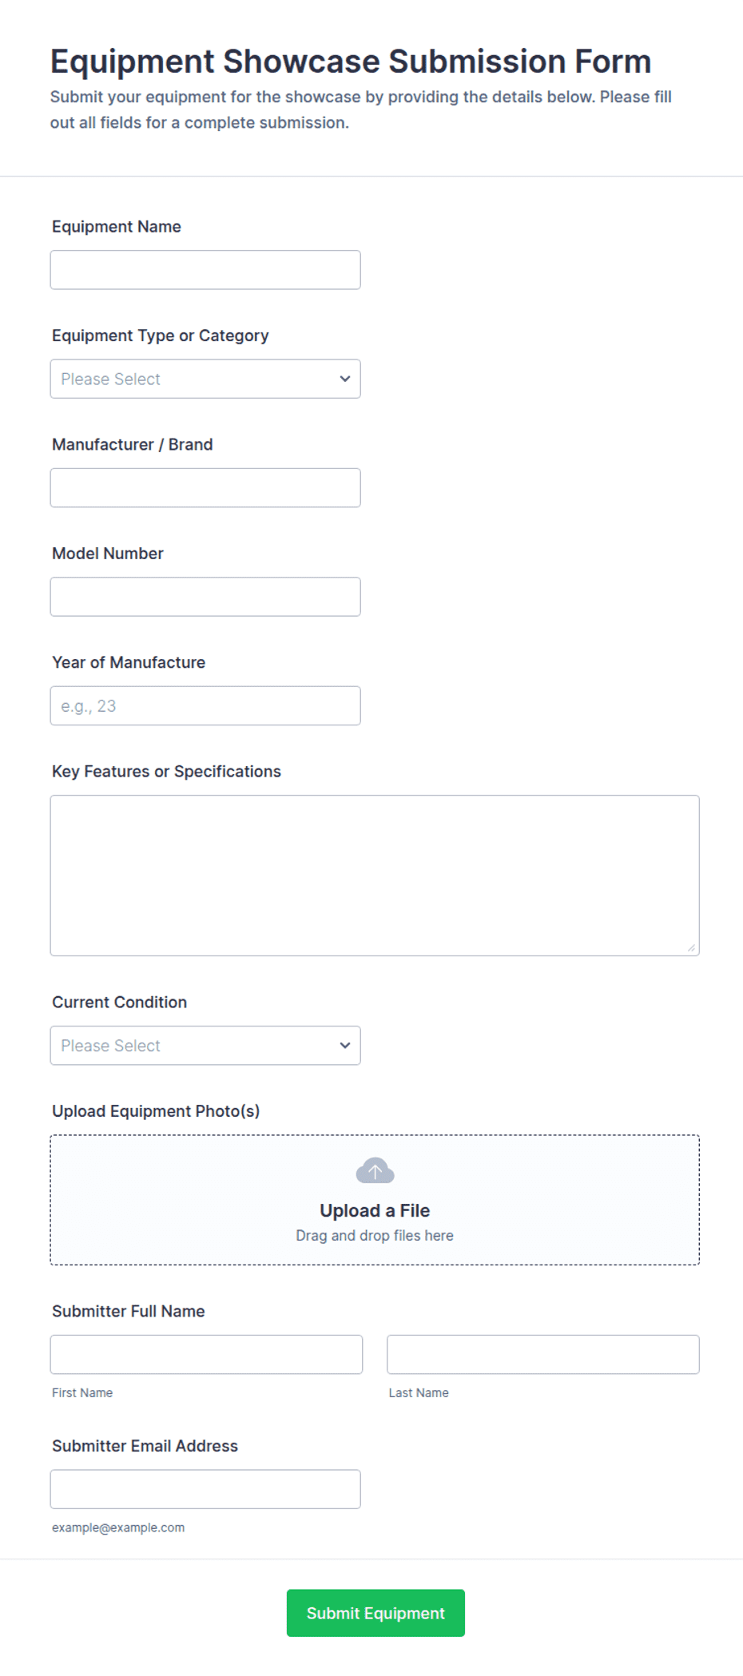This screenshot has height=1676, width=743.
Task: Click the Submitter Full Name label
Action: (x=129, y=1312)
